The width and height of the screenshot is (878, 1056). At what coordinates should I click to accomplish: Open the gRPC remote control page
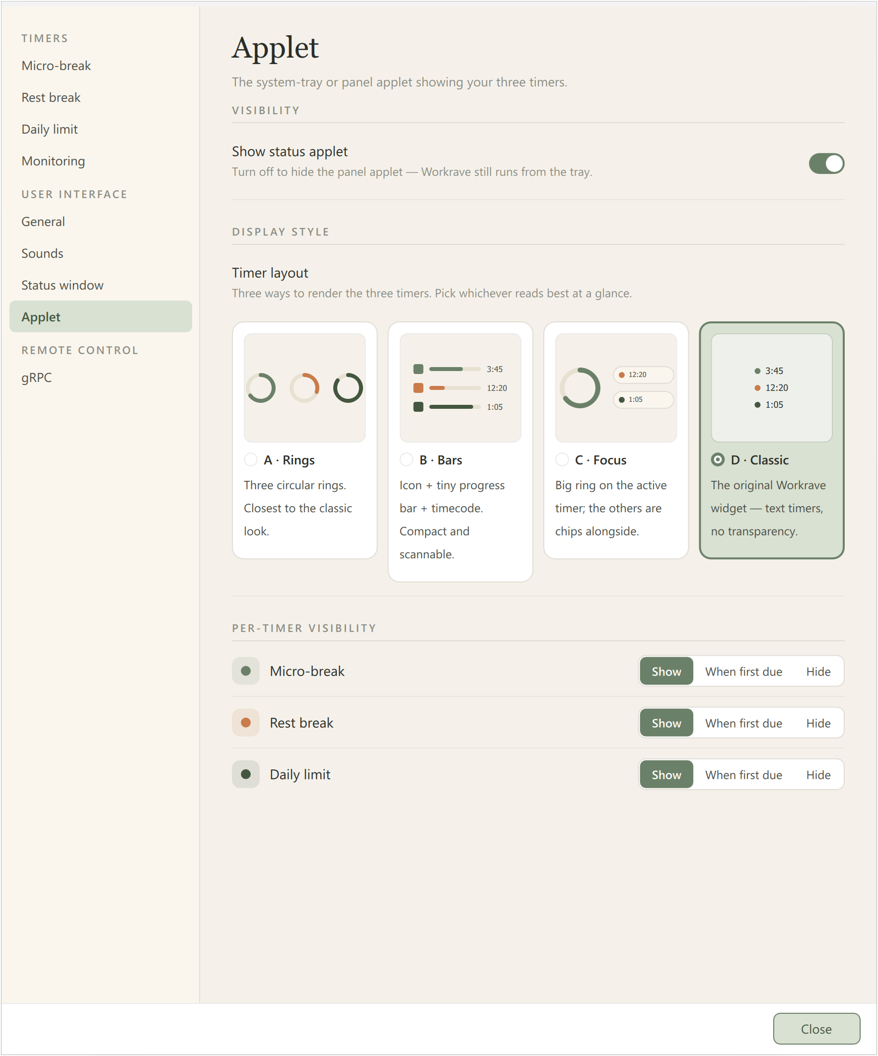coord(101,377)
